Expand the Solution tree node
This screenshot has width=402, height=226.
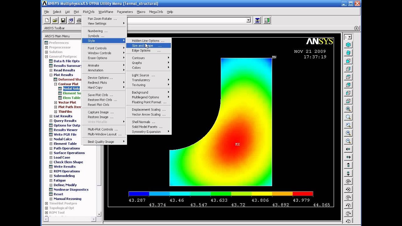pos(46,52)
